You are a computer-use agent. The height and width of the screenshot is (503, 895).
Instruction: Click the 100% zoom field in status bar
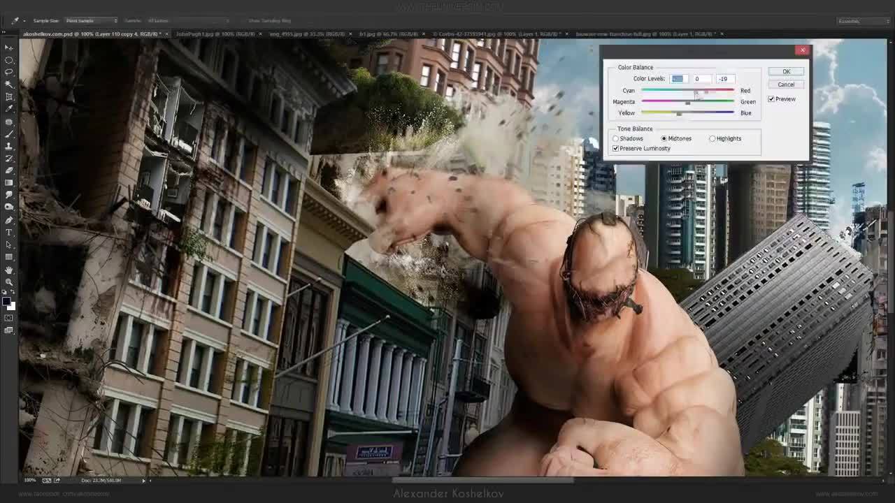[30, 480]
